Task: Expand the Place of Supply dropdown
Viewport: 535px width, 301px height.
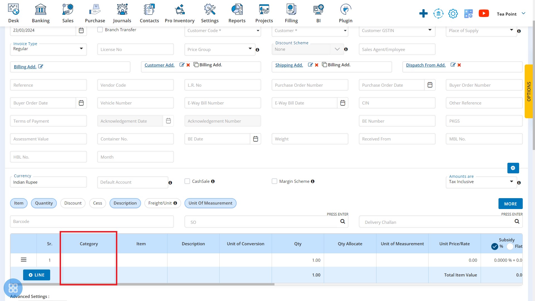Action: tap(512, 30)
